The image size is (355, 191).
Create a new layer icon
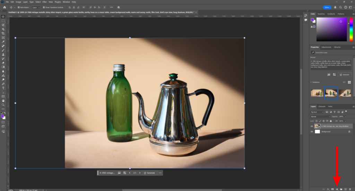[346, 189]
